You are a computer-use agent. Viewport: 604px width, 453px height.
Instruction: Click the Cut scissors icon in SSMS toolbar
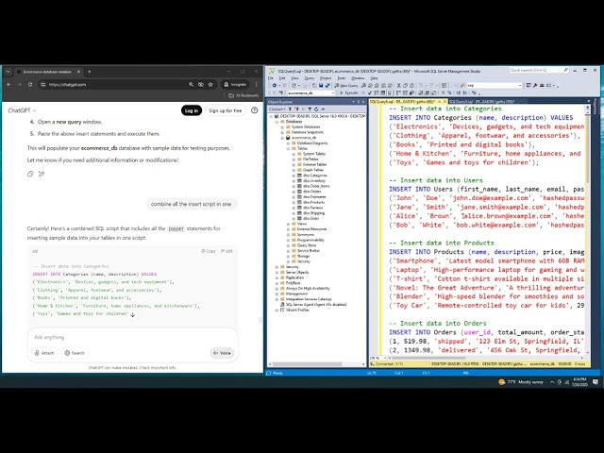coord(398,85)
